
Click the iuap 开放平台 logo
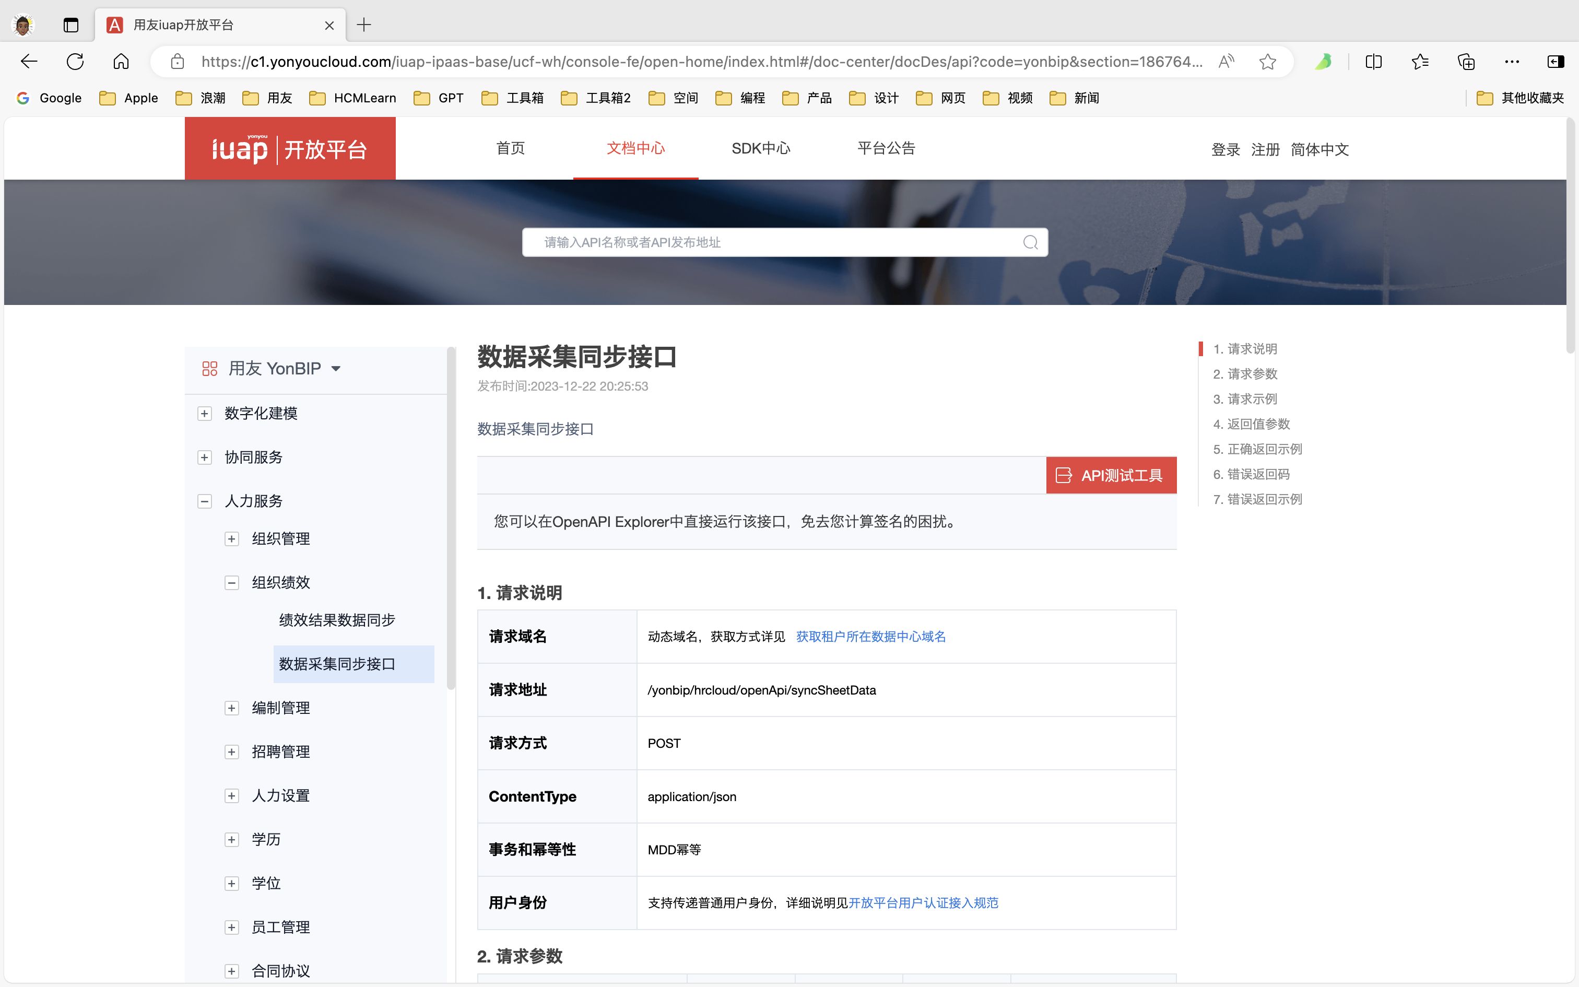tap(290, 148)
